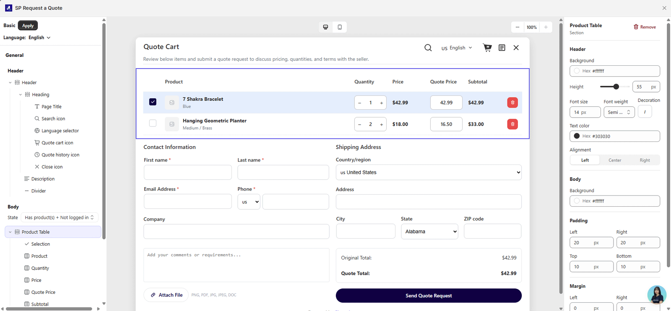Screen dimensions: 671x311
Task: Open the State selector dropdown
Action: tap(59, 218)
